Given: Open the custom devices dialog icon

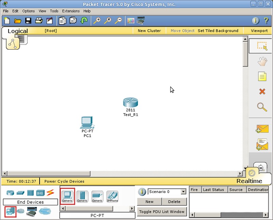Looking at the screenshot, I should click(141, 21).
